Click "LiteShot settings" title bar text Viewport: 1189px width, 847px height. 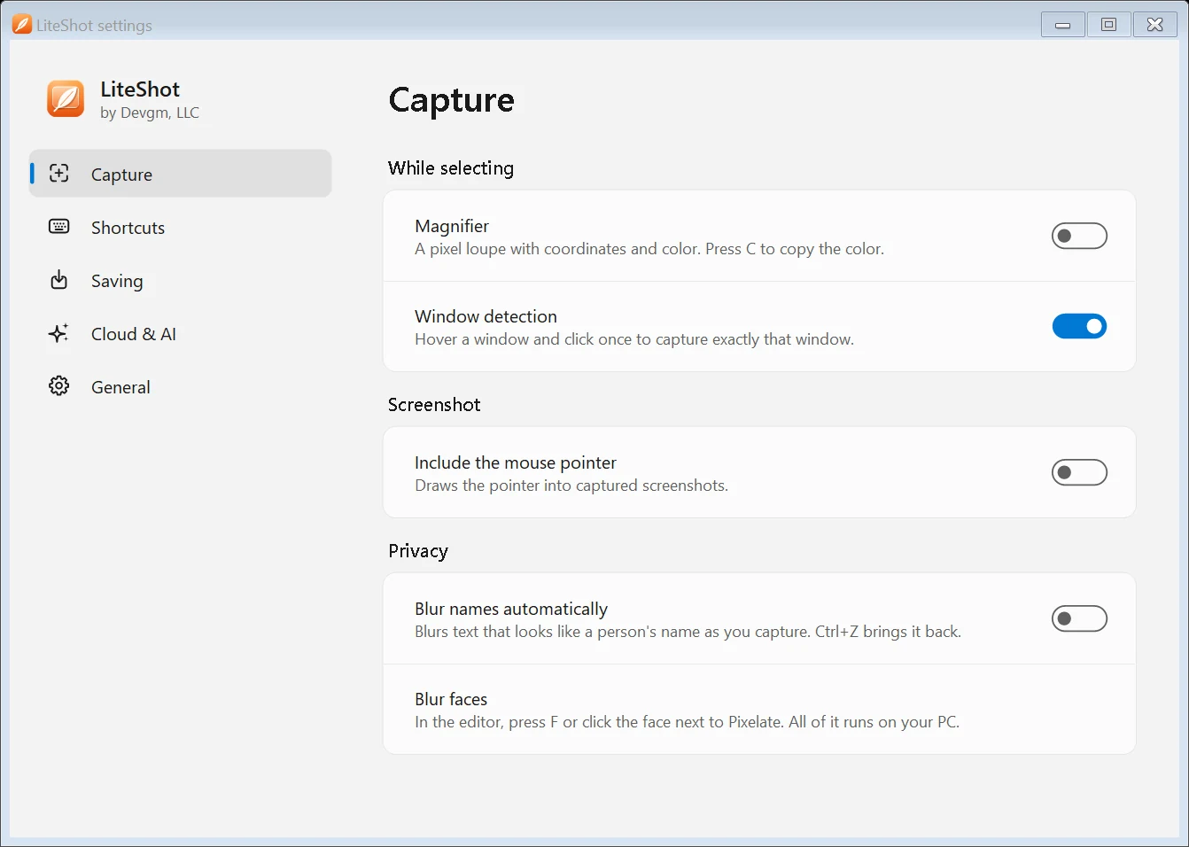[x=95, y=26]
